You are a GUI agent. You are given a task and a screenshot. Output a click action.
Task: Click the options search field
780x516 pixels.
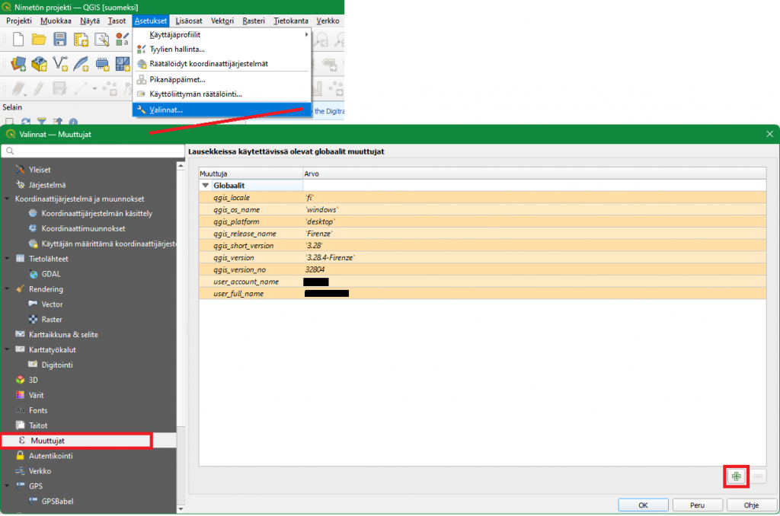[x=93, y=151]
